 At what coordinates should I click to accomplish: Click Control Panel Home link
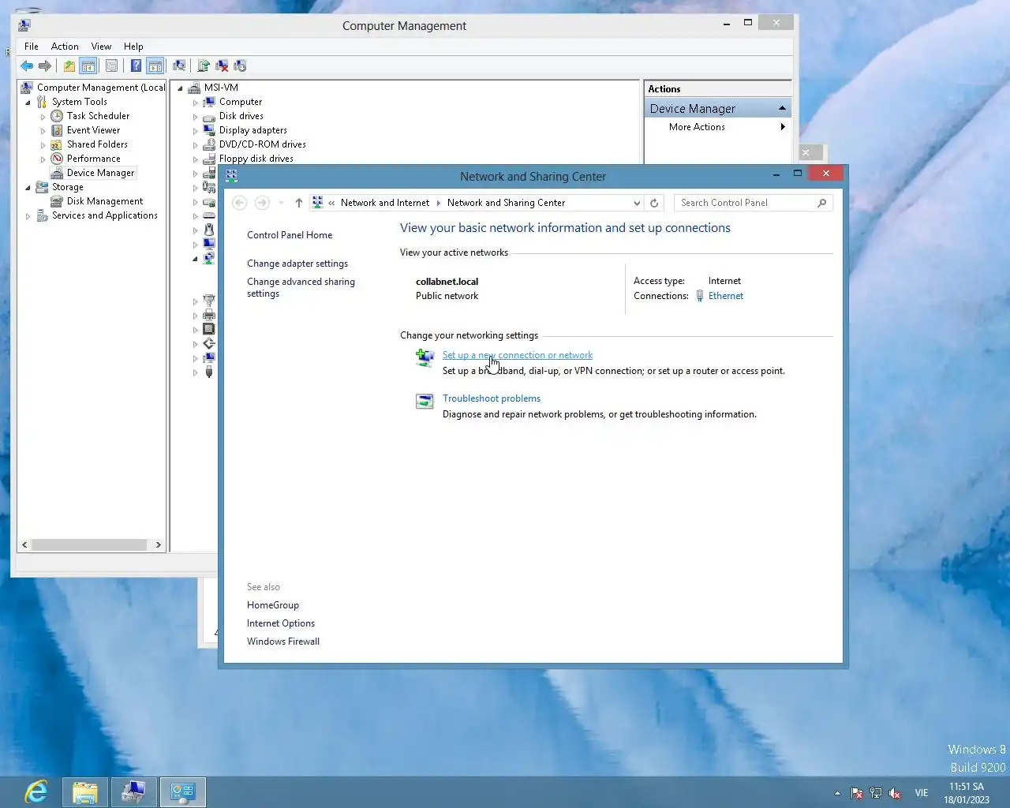point(290,235)
